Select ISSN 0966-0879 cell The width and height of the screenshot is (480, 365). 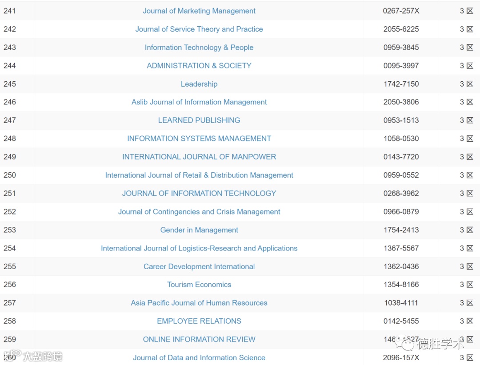pos(401,212)
